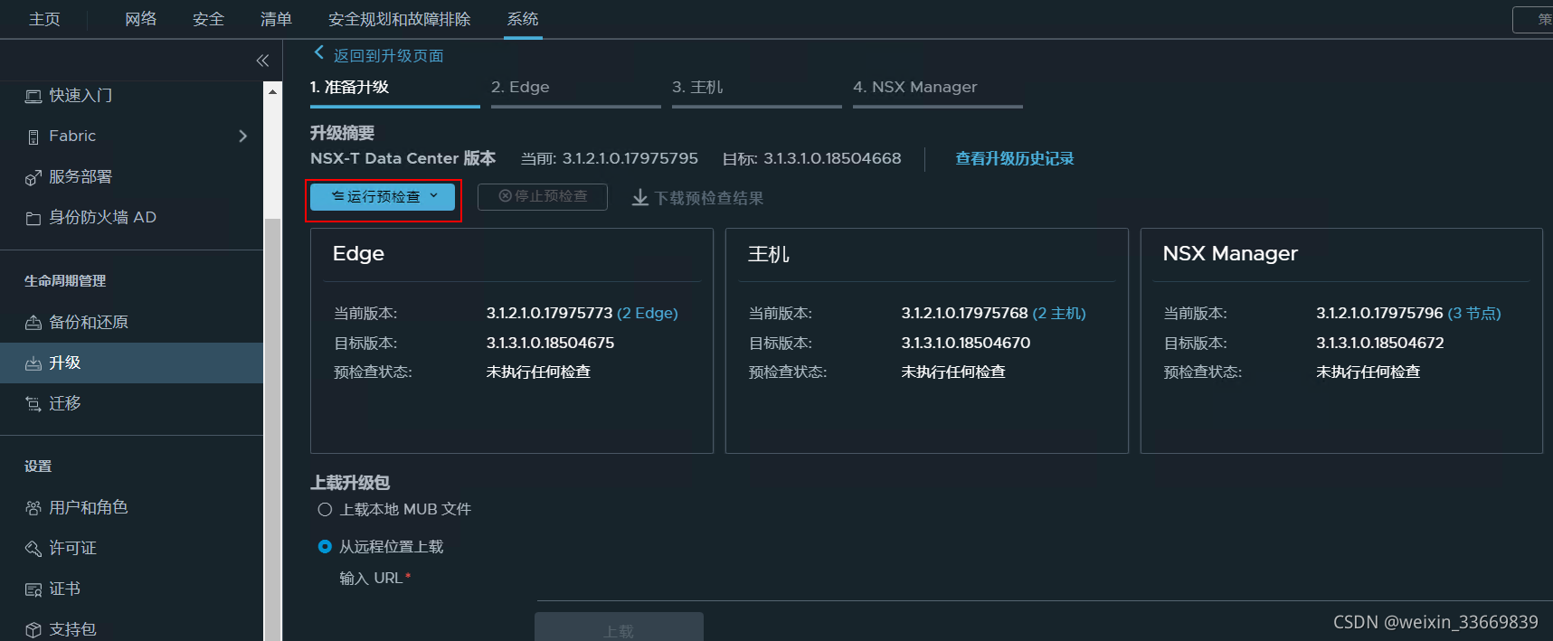The height and width of the screenshot is (641, 1553).
Task: Click the 下载预检查结果 button
Action: [x=697, y=198]
